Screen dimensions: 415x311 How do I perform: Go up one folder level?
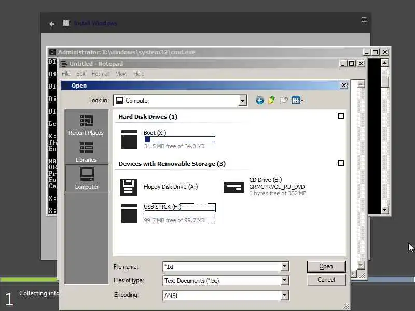click(271, 100)
